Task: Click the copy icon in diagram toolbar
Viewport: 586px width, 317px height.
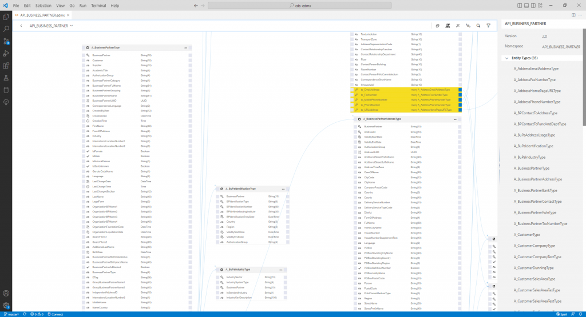Action: (437, 26)
